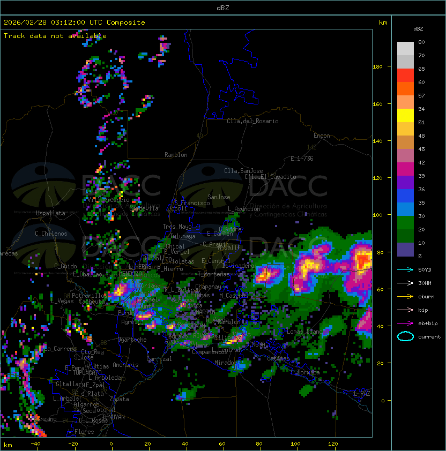Pick the bright green swatch in dBZ legend

point(405,223)
